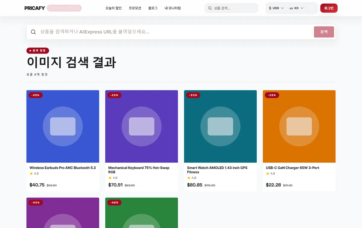Viewport: 362px width, 228px height.
Task: Click the 검색 button
Action: pos(324,32)
